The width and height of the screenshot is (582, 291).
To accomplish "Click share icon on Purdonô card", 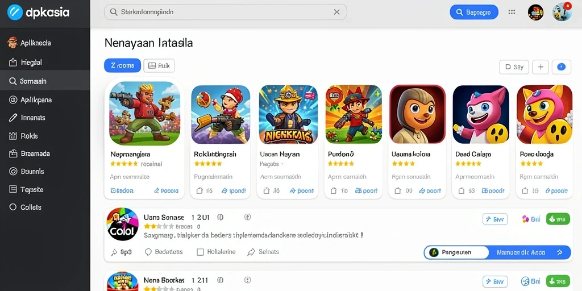I will coord(333,191).
